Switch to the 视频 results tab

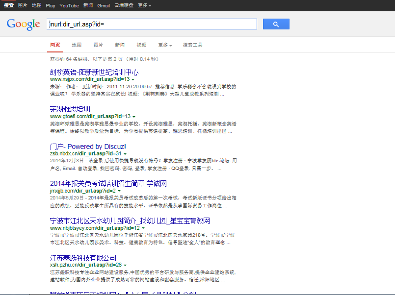tap(141, 45)
